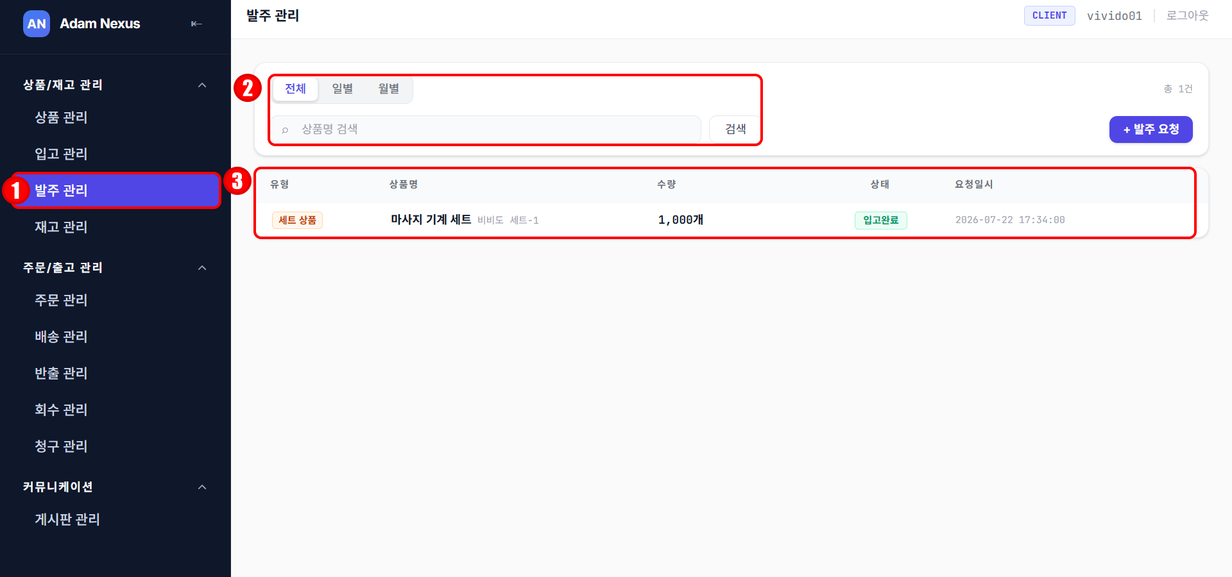Click the 세트 상품 type tag
Viewport: 1232px width, 577px height.
[297, 220]
